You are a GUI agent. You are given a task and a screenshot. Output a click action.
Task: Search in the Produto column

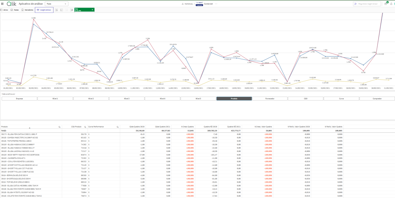point(59,127)
